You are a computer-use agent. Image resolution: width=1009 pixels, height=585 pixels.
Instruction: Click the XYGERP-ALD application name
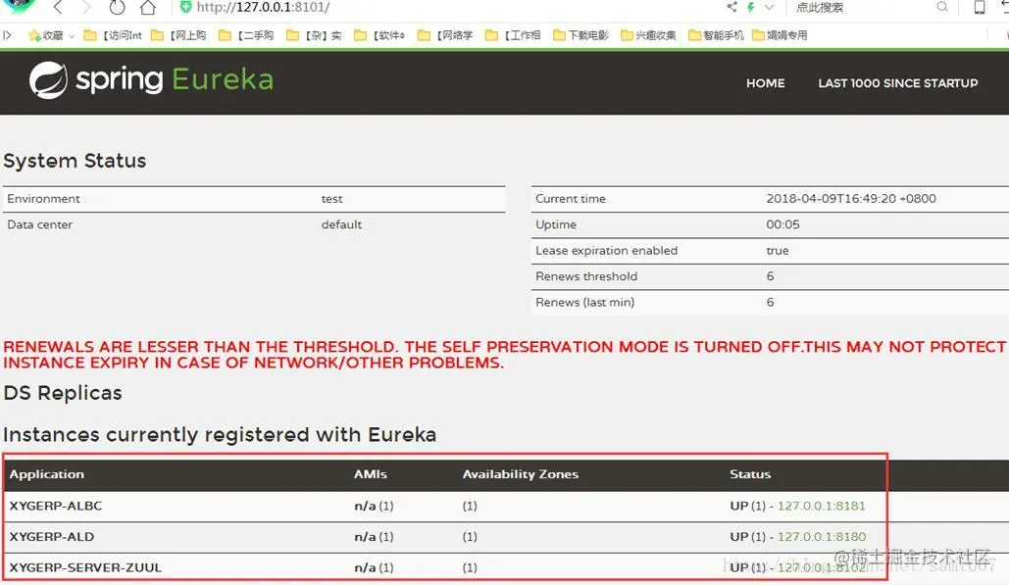51,537
